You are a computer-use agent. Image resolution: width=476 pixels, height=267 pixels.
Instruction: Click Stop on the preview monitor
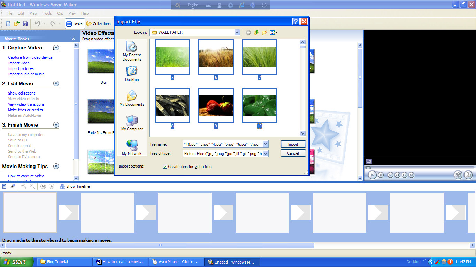point(381,175)
